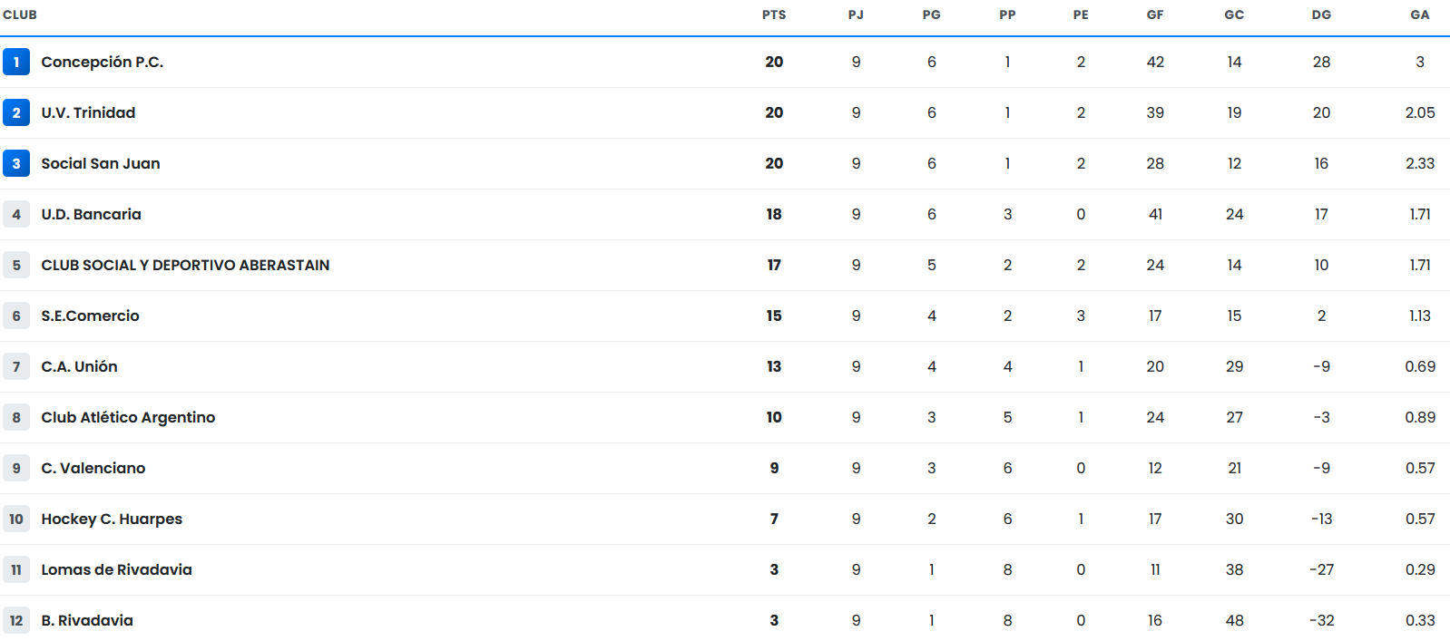
Task: Click the CLUB column header
Action: tap(20, 15)
